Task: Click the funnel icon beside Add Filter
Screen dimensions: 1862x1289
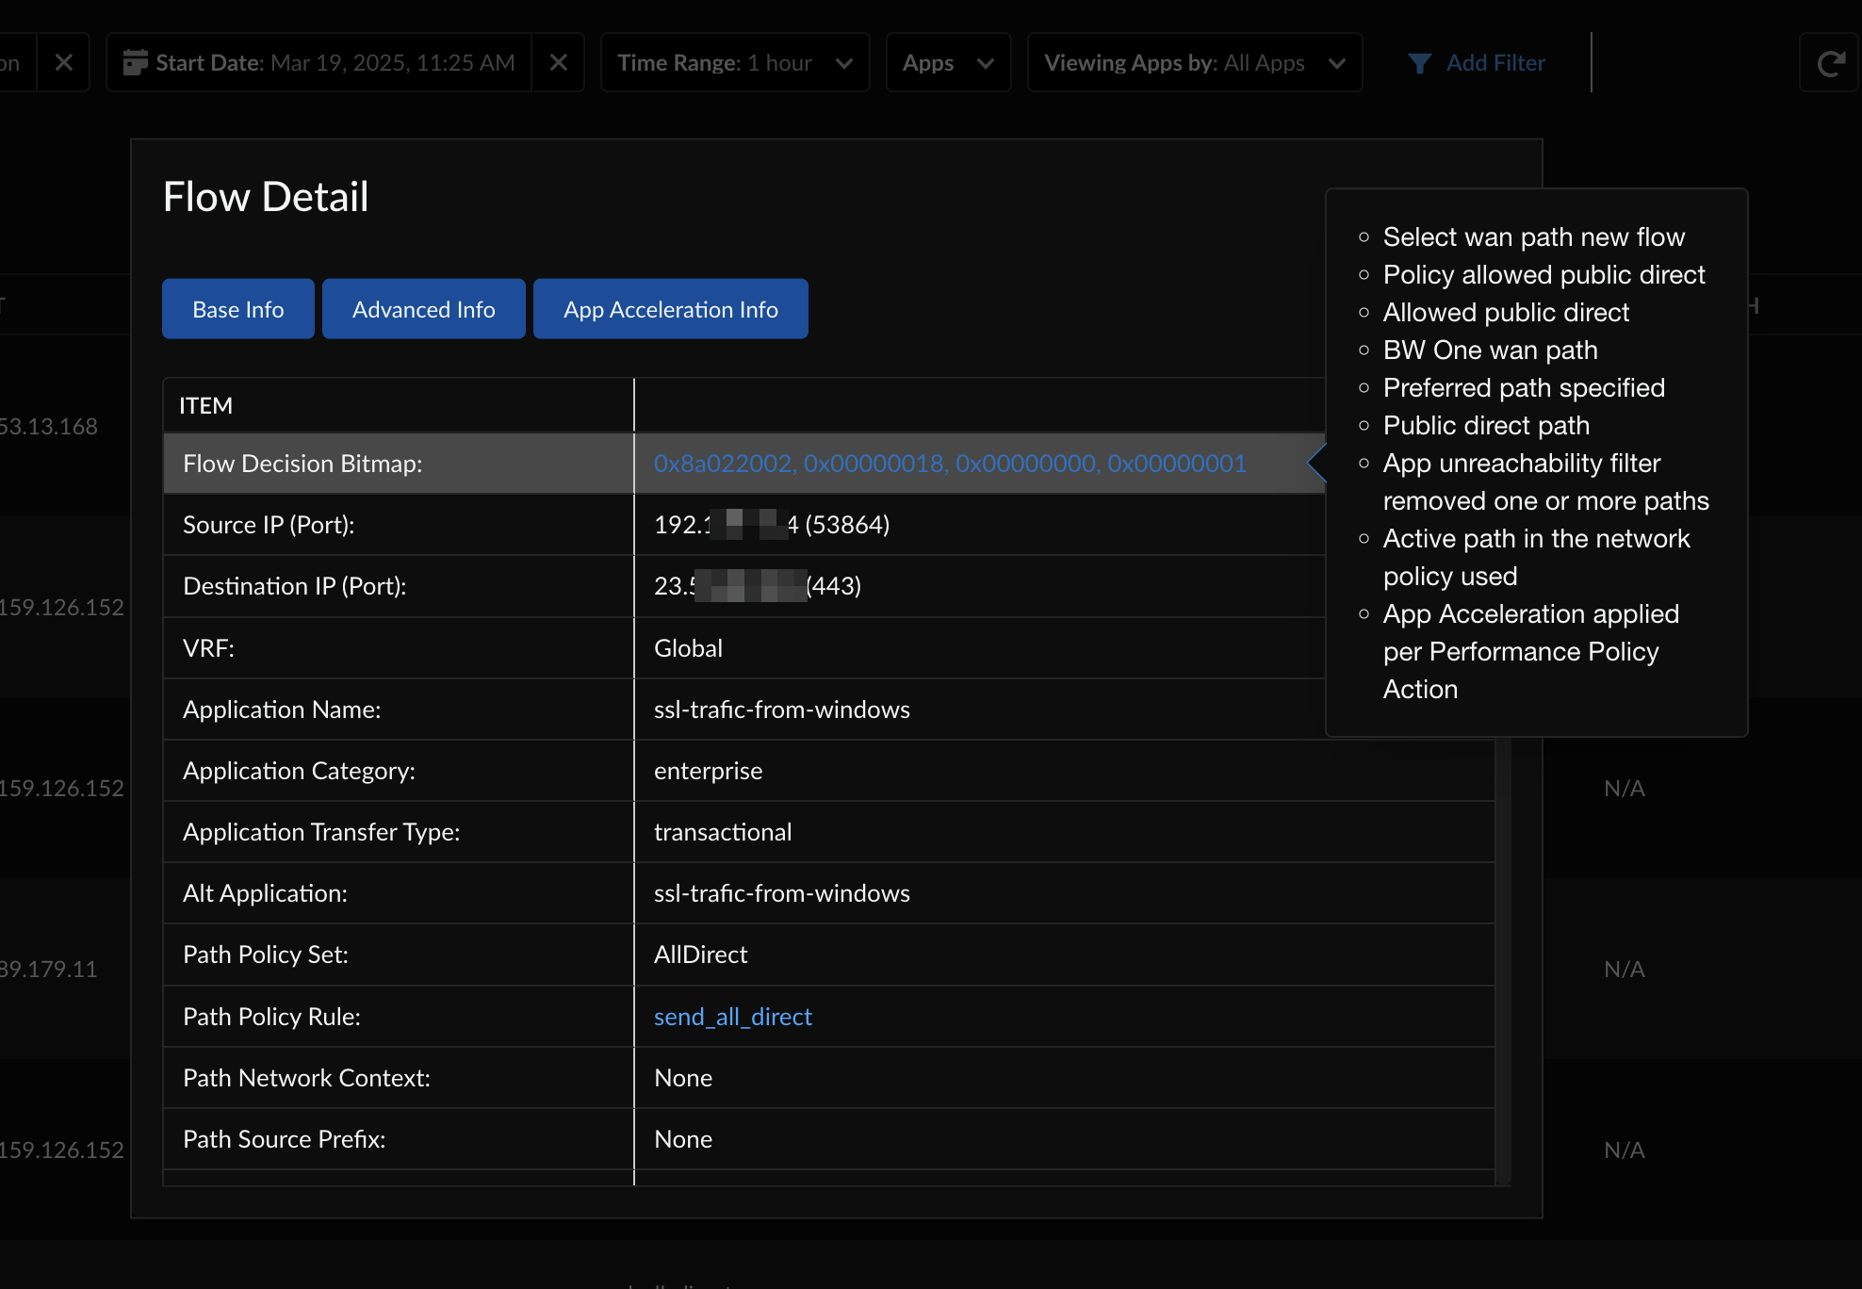Action: coord(1419,63)
